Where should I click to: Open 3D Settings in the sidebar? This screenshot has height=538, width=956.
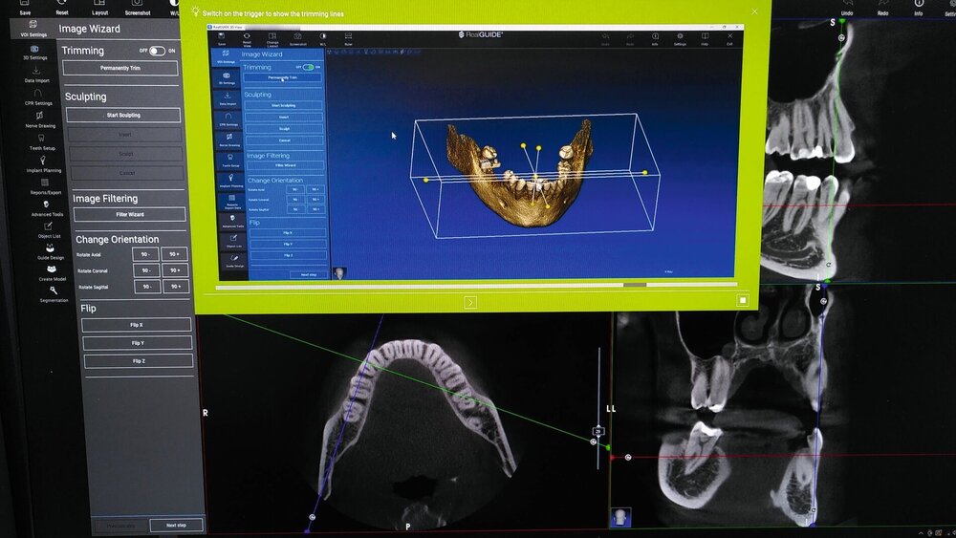coord(33,50)
